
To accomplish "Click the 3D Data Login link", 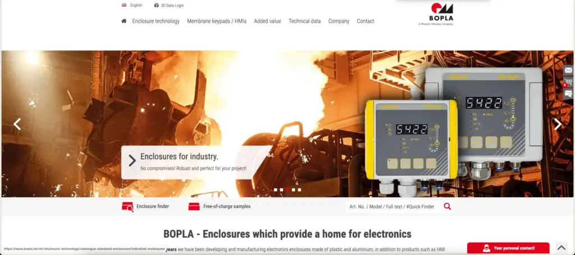I will 169,6.
